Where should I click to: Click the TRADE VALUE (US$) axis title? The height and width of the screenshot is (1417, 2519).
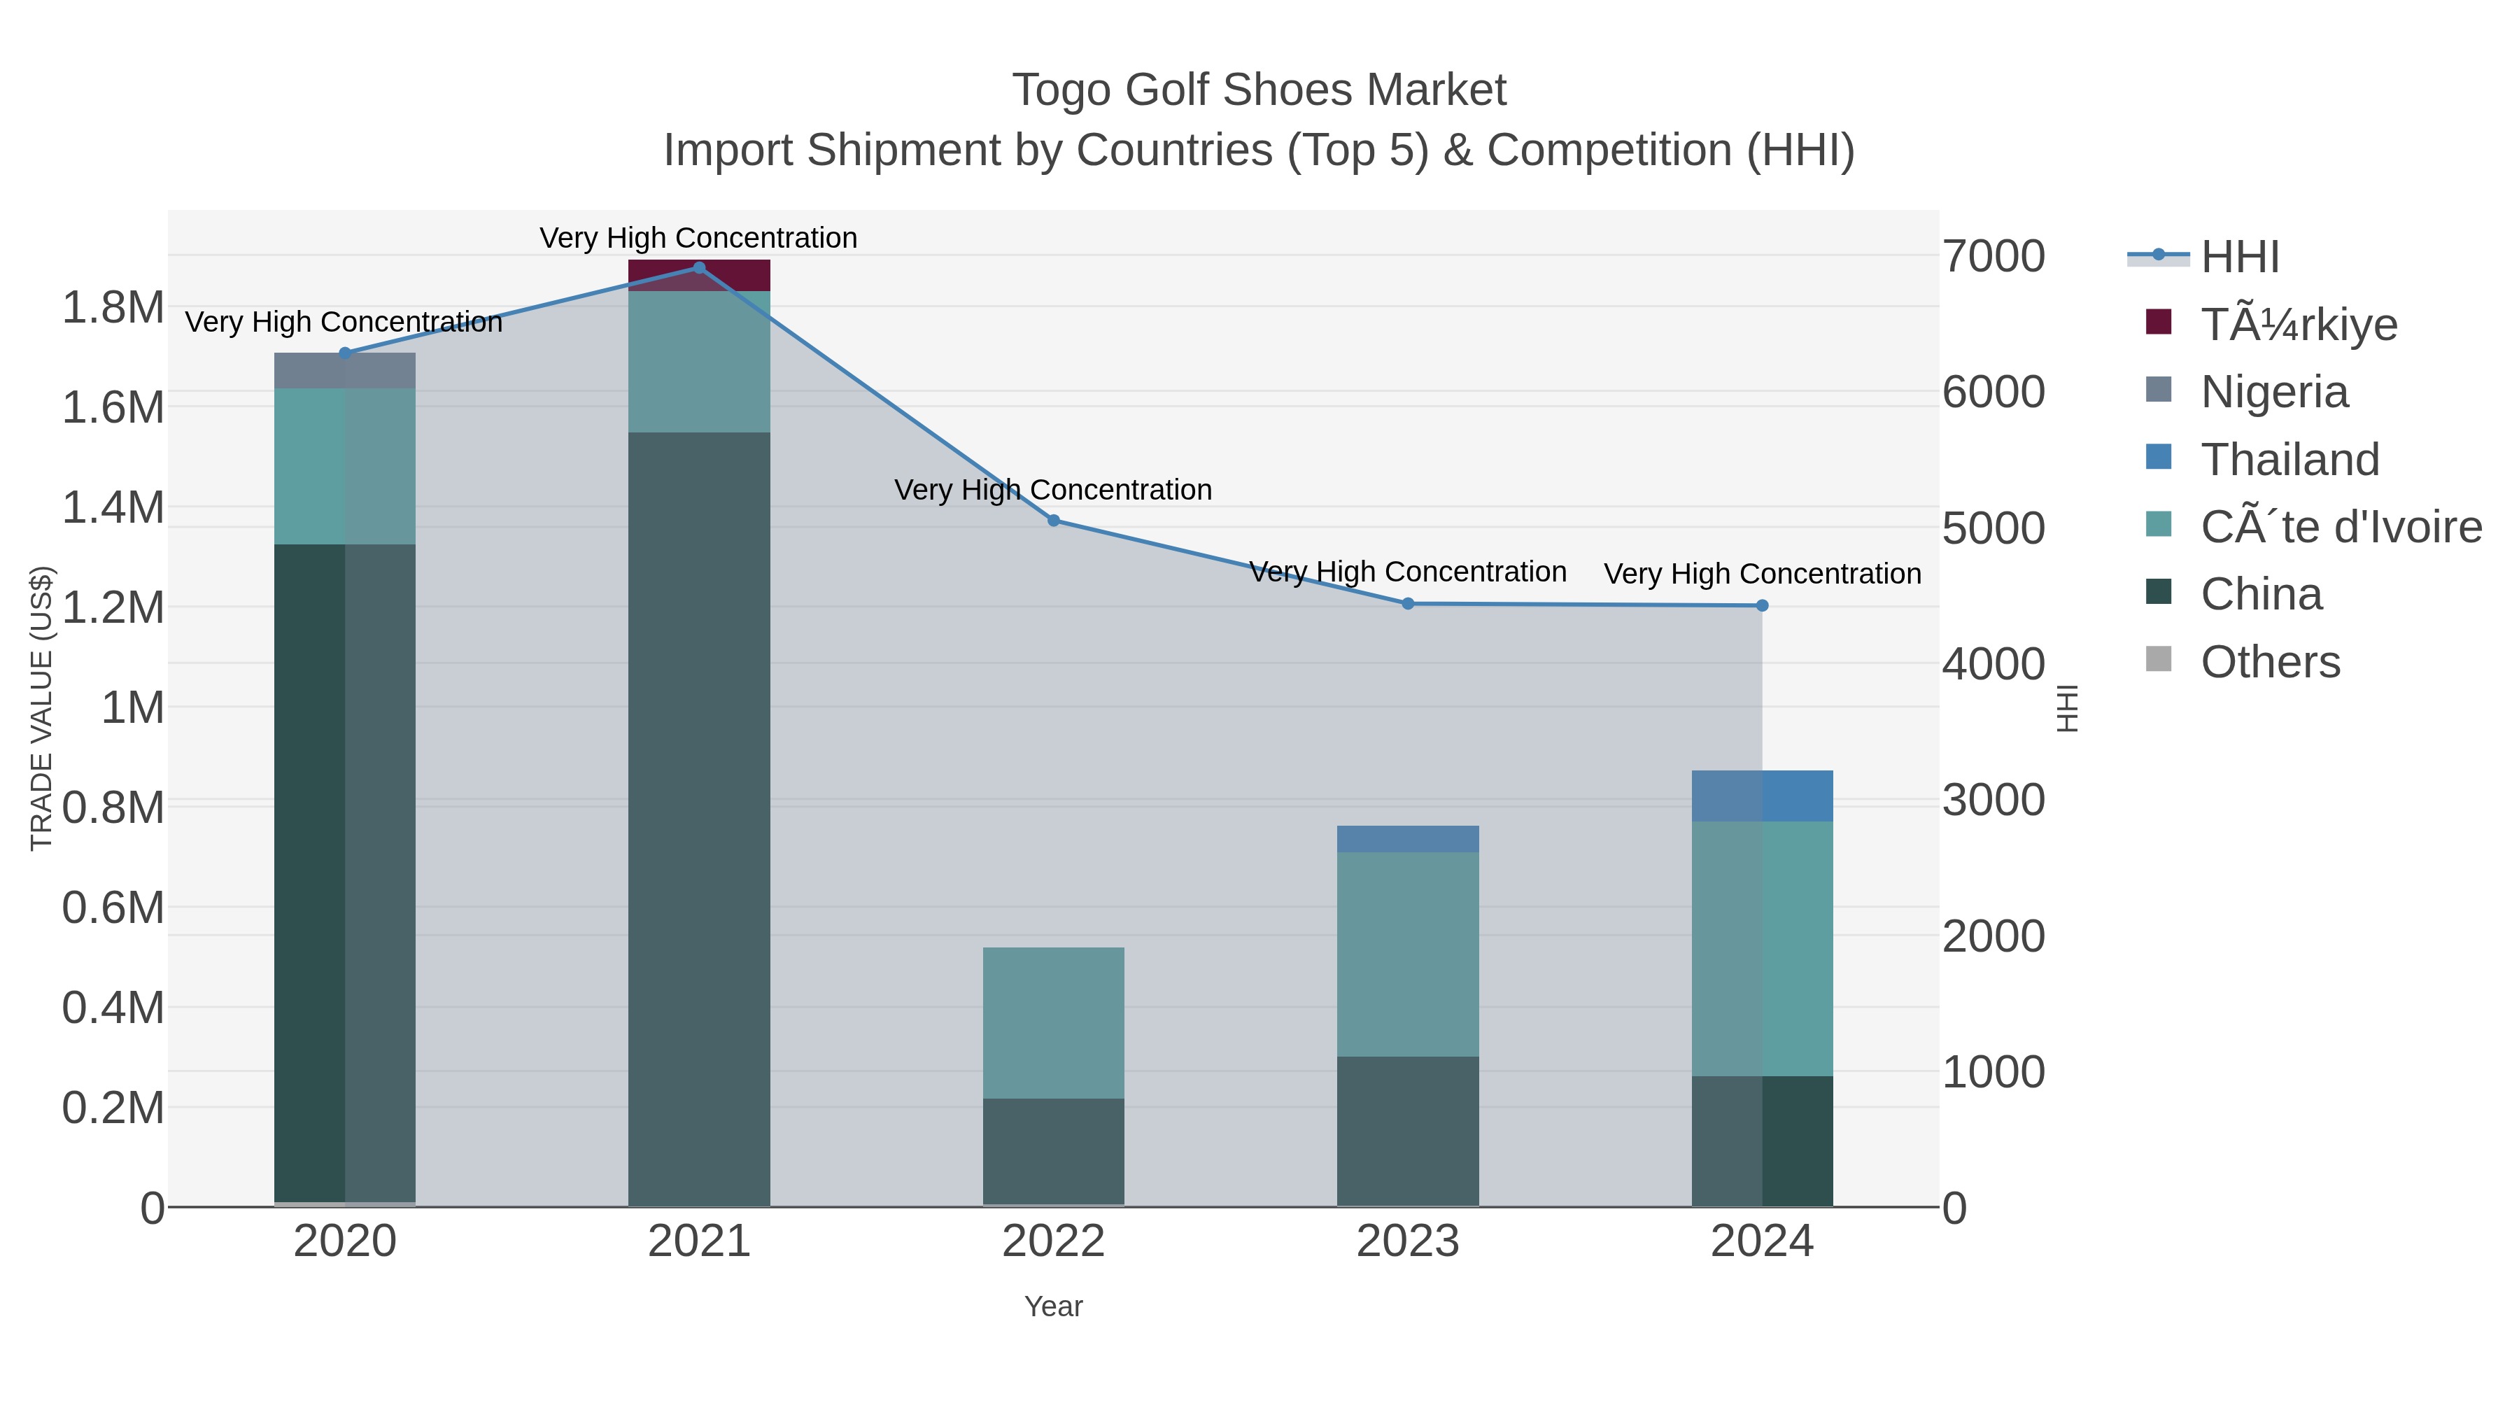41,708
